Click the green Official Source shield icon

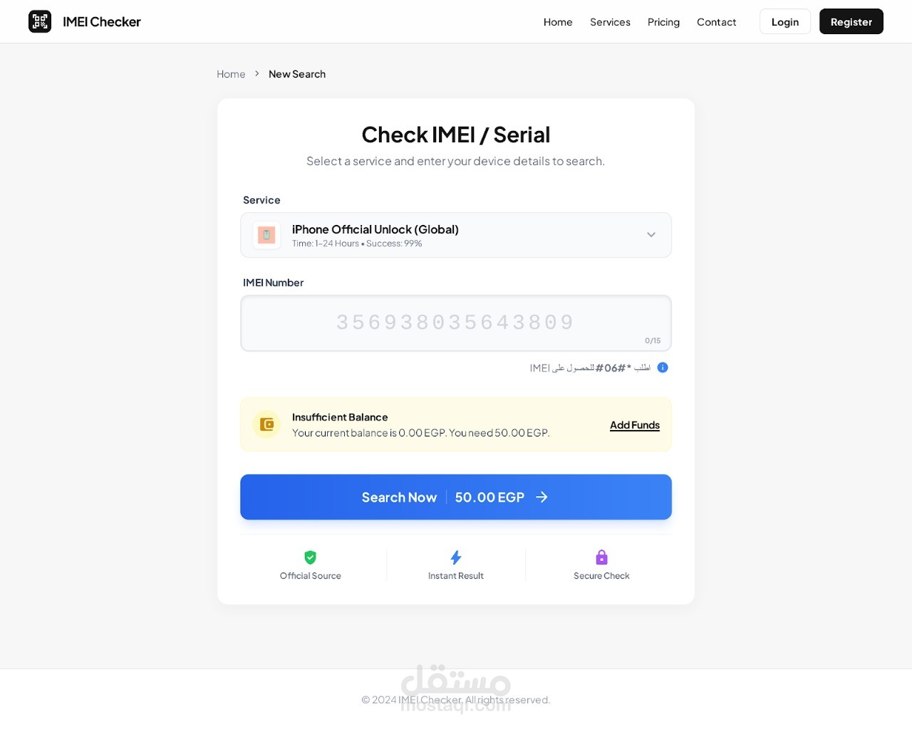310,557
